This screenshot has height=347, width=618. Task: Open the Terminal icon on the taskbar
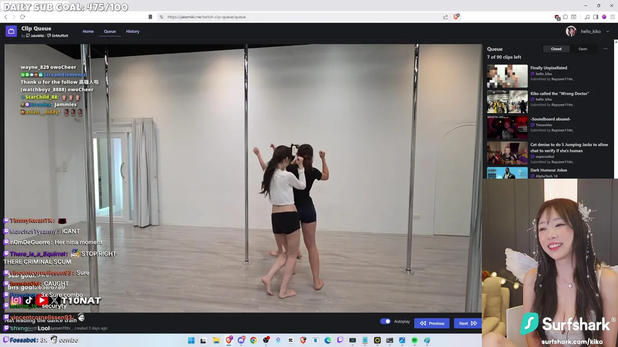pyautogui.click(x=390, y=340)
